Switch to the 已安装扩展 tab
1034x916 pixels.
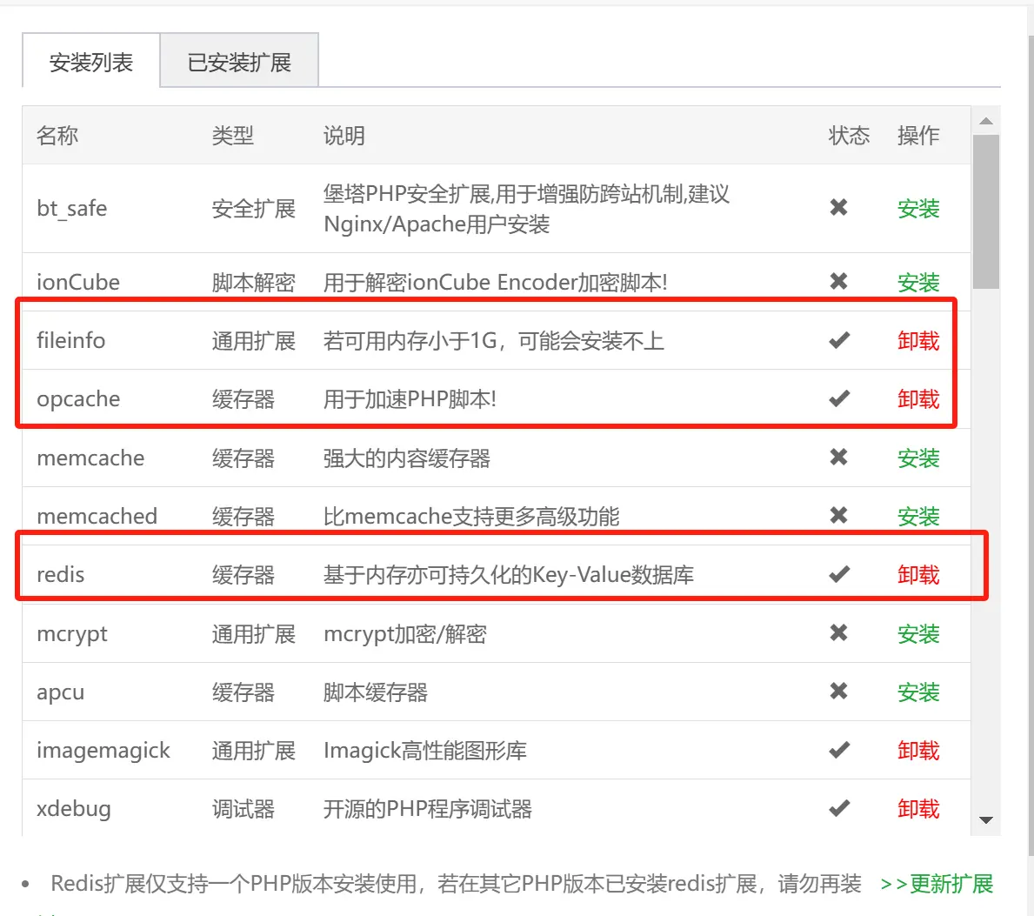point(239,63)
